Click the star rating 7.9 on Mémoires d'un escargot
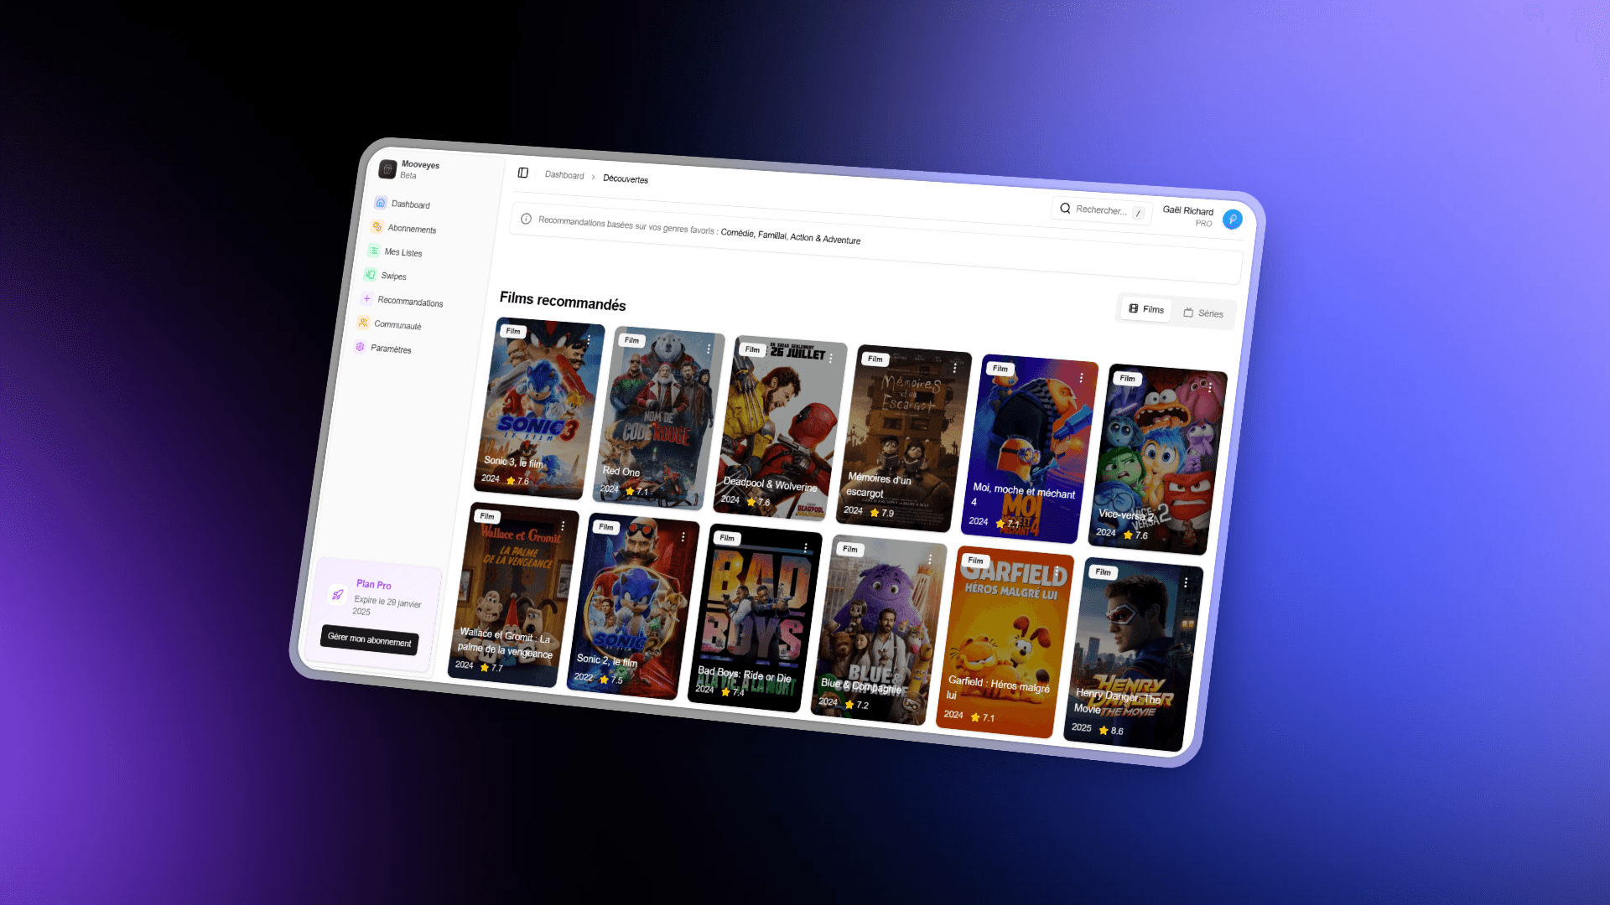Viewport: 1610px width, 905px height. pyautogui.click(x=881, y=512)
